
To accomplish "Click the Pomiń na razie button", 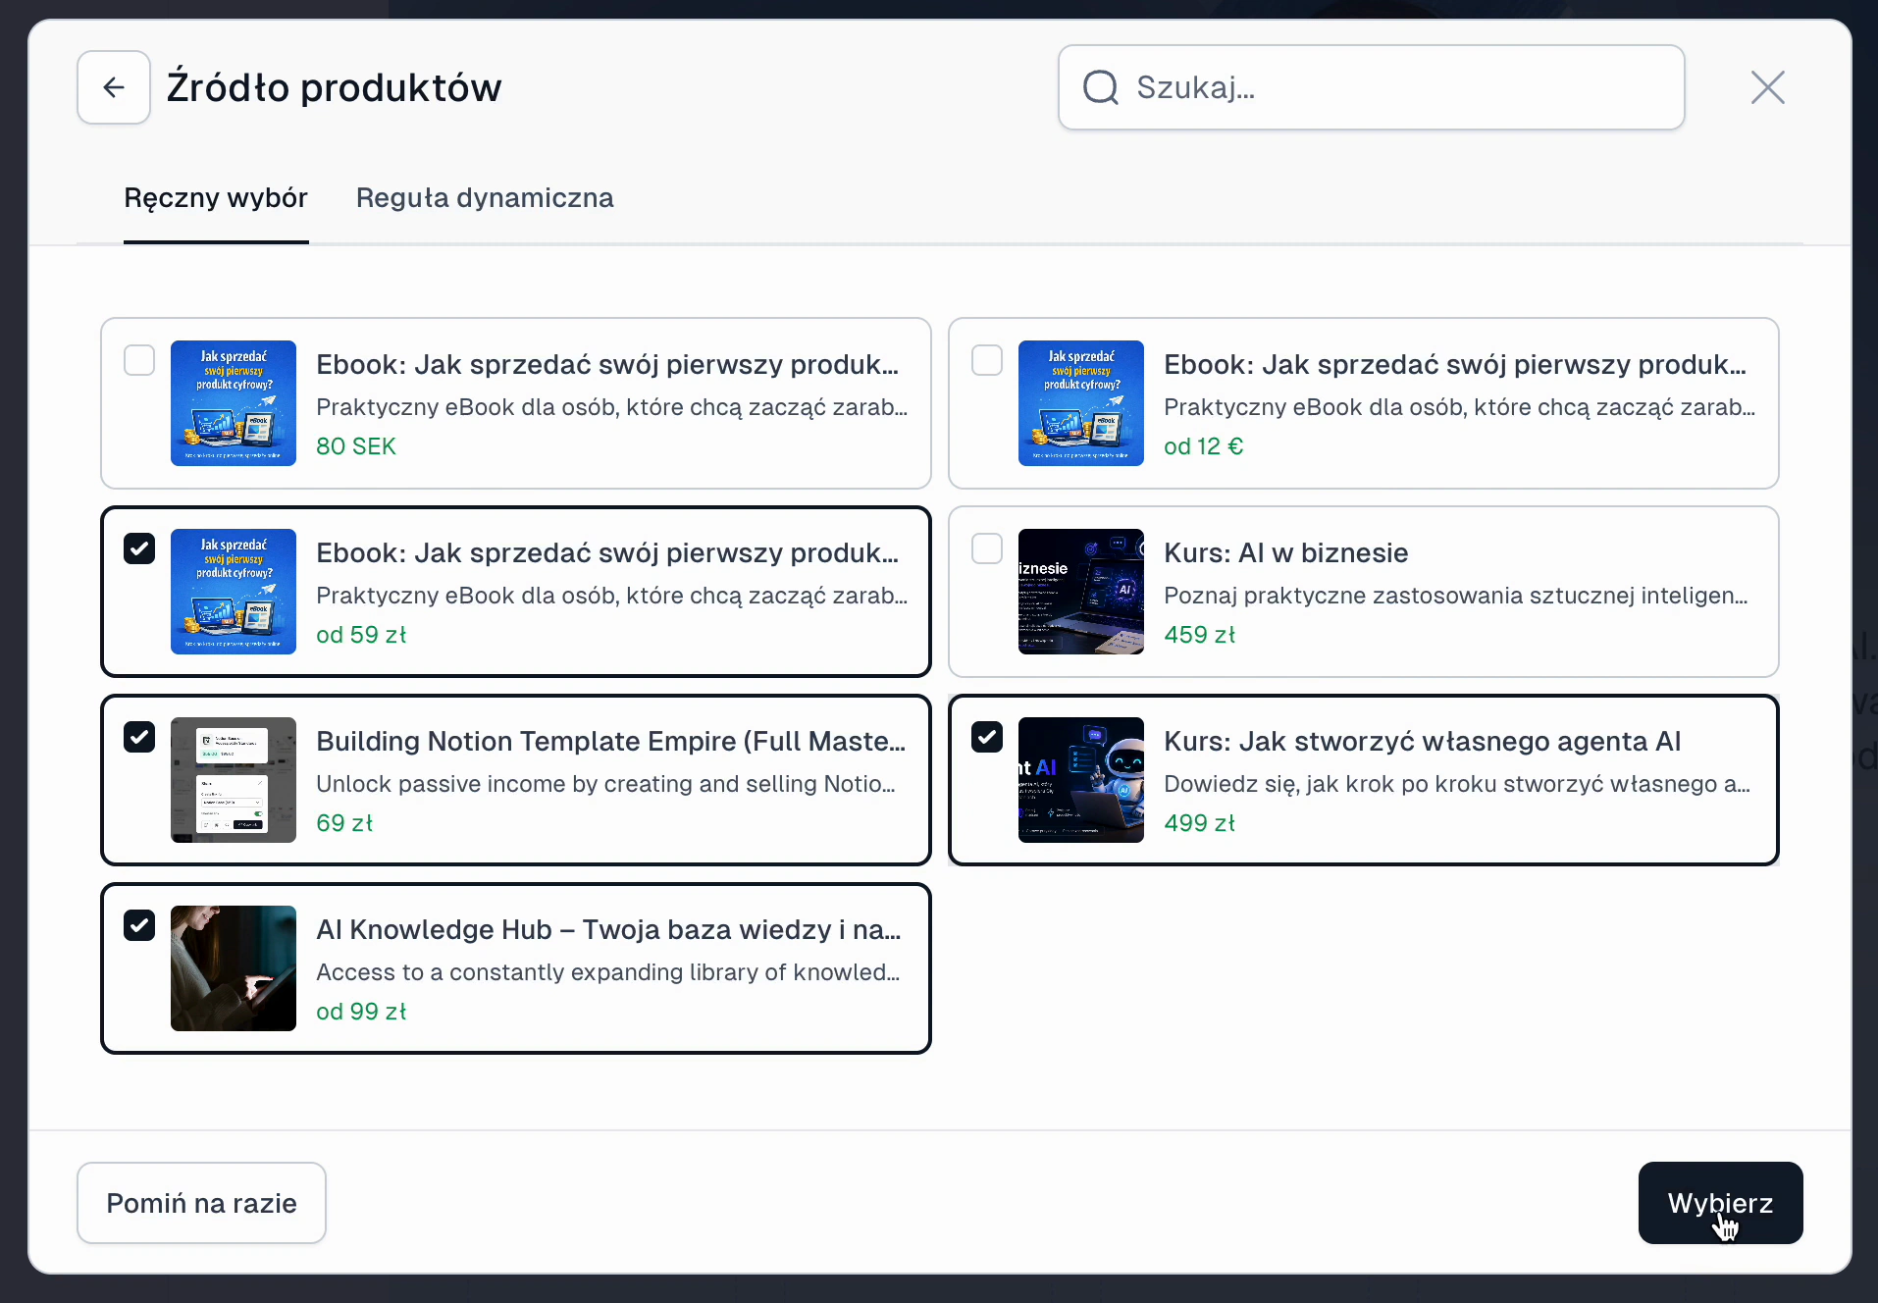I will coord(201,1203).
